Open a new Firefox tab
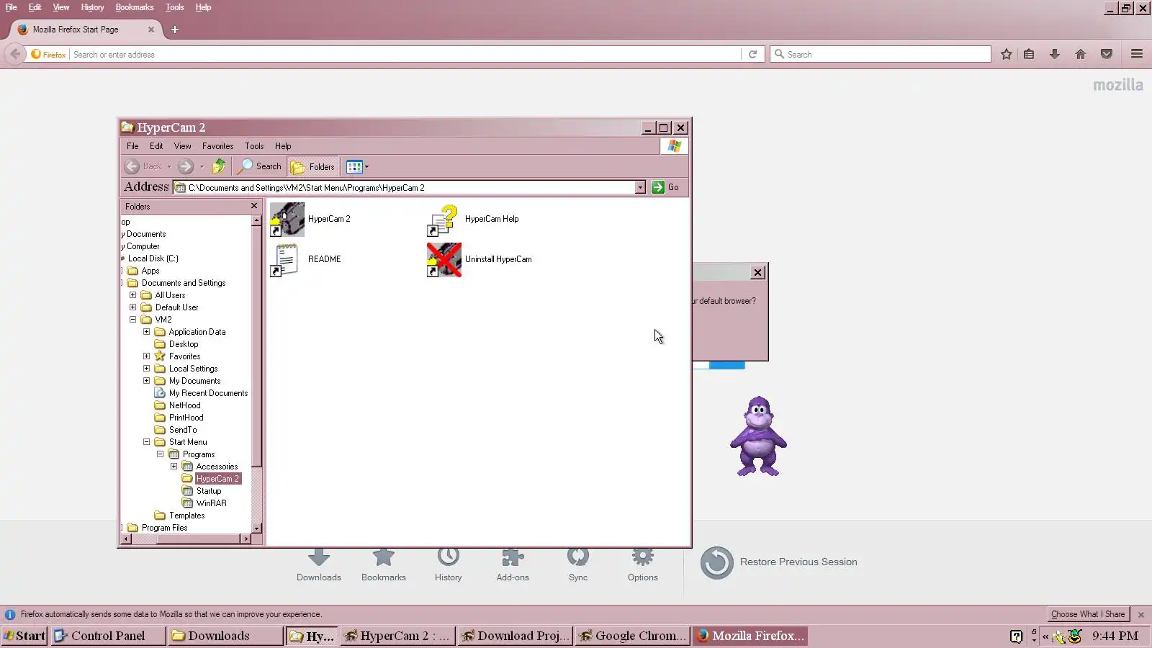The image size is (1152, 648). (174, 30)
